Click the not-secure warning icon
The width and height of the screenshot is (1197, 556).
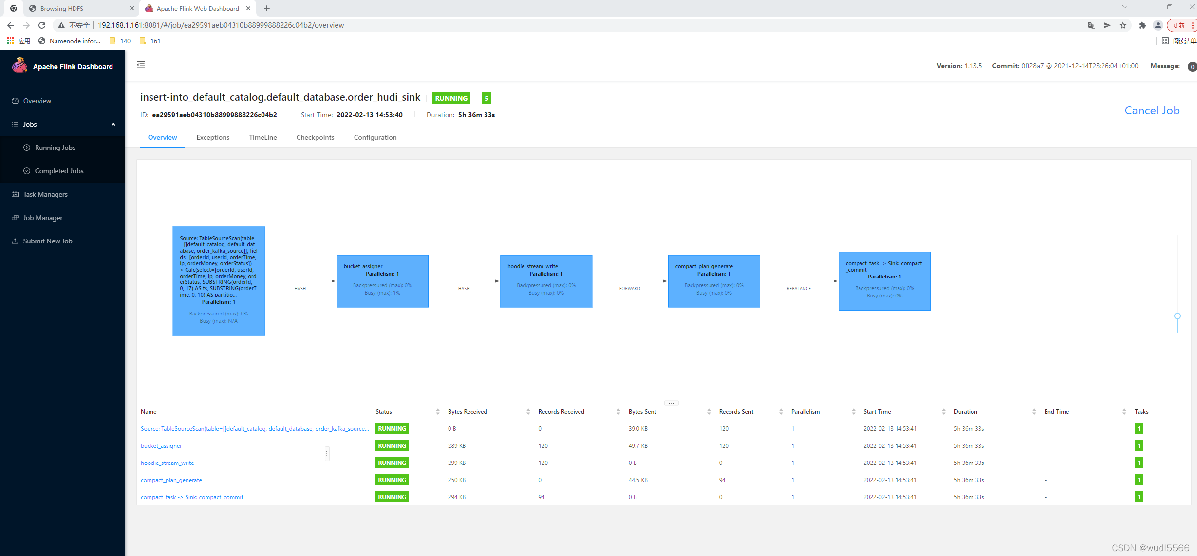pos(61,25)
